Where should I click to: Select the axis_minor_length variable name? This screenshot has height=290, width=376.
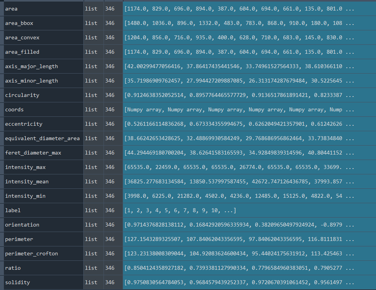click(32, 81)
